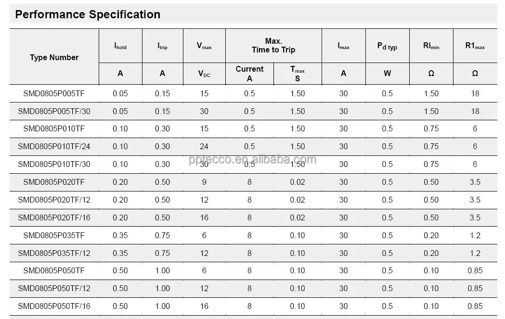Click the R1max column header

click(475, 46)
